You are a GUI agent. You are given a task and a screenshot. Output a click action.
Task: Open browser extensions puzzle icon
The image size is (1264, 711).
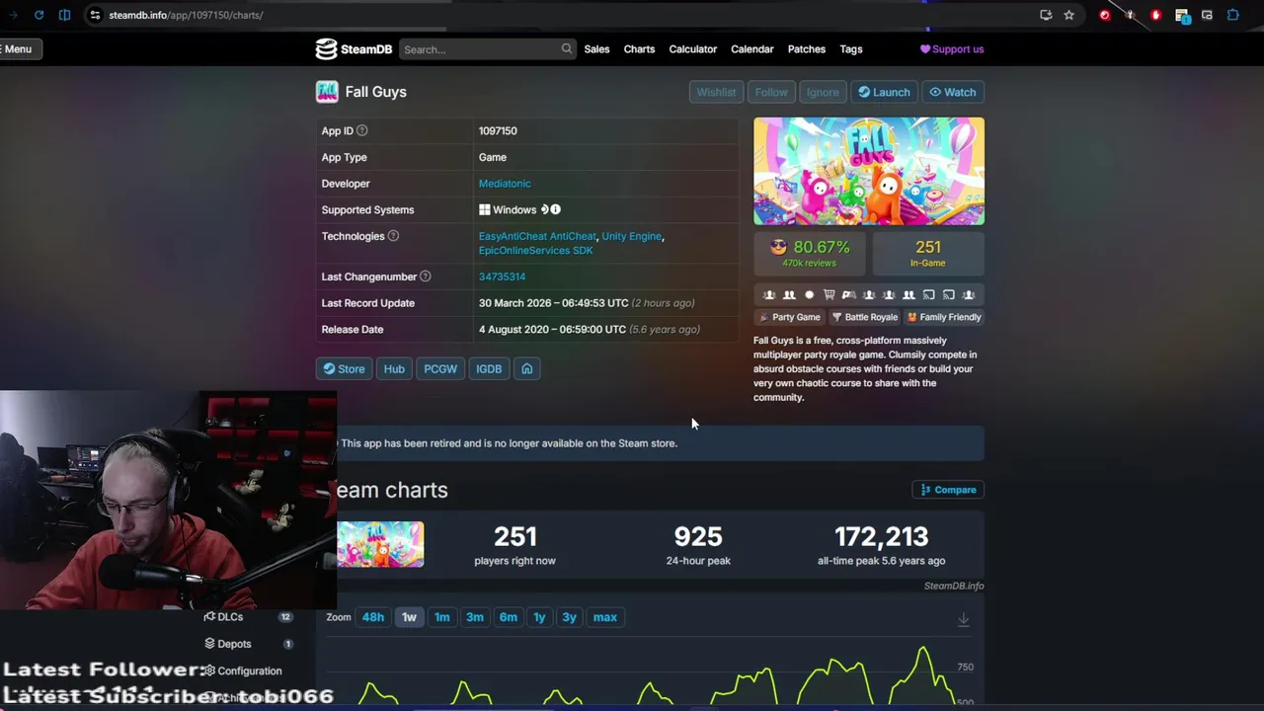pyautogui.click(x=1232, y=15)
